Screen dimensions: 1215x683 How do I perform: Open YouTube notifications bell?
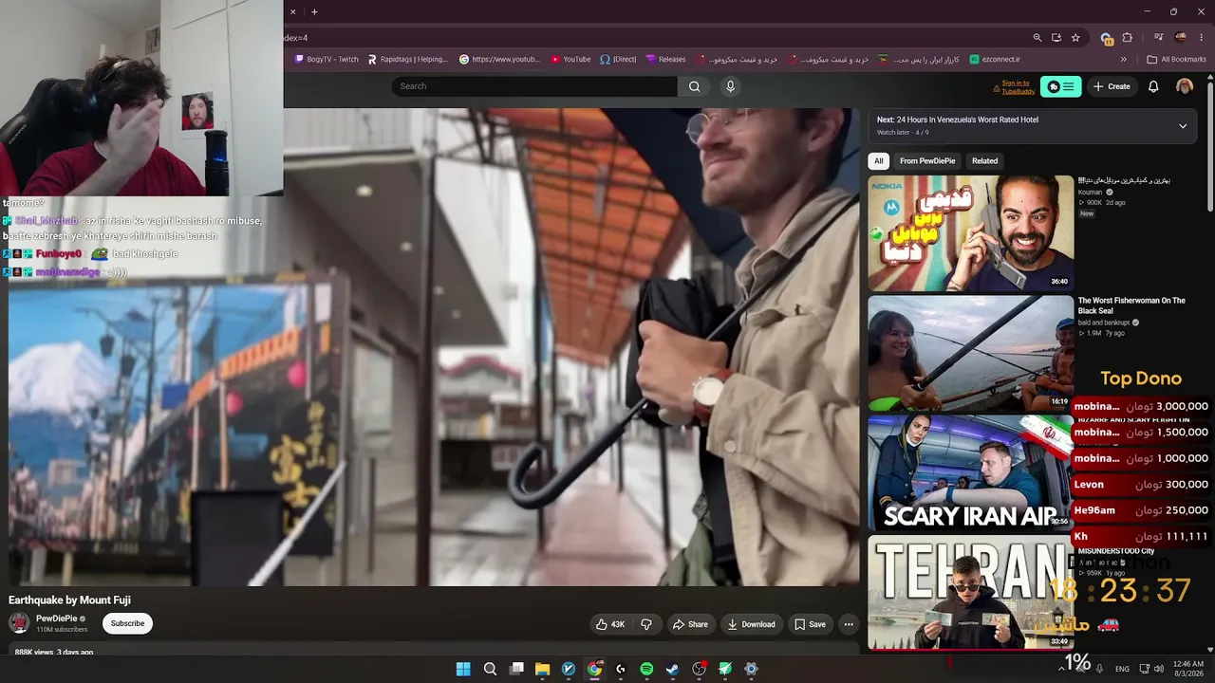[x=1153, y=86]
